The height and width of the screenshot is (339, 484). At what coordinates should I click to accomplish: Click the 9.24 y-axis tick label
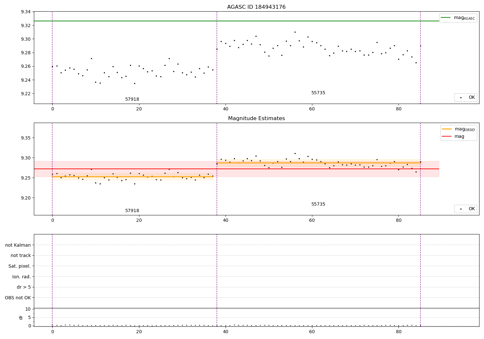point(26,80)
